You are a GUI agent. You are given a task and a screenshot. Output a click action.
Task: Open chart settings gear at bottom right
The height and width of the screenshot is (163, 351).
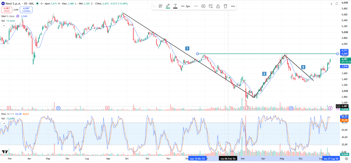click(x=346, y=159)
